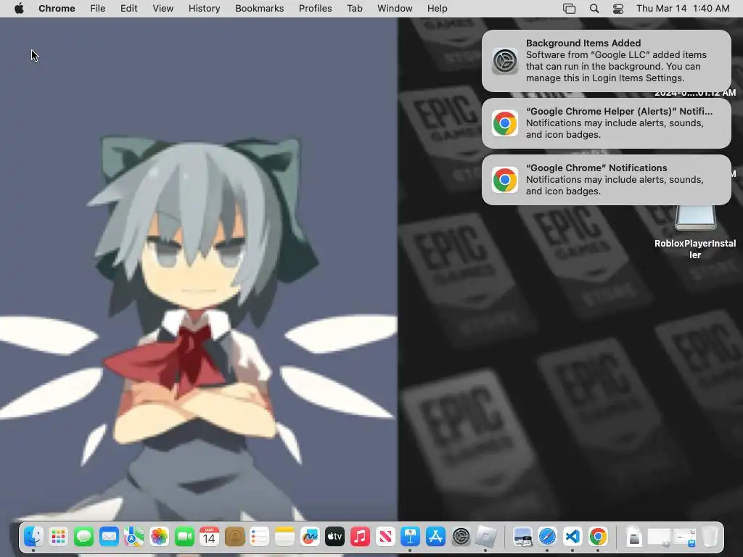Click the Stage Manager icon in menu bar

point(569,9)
